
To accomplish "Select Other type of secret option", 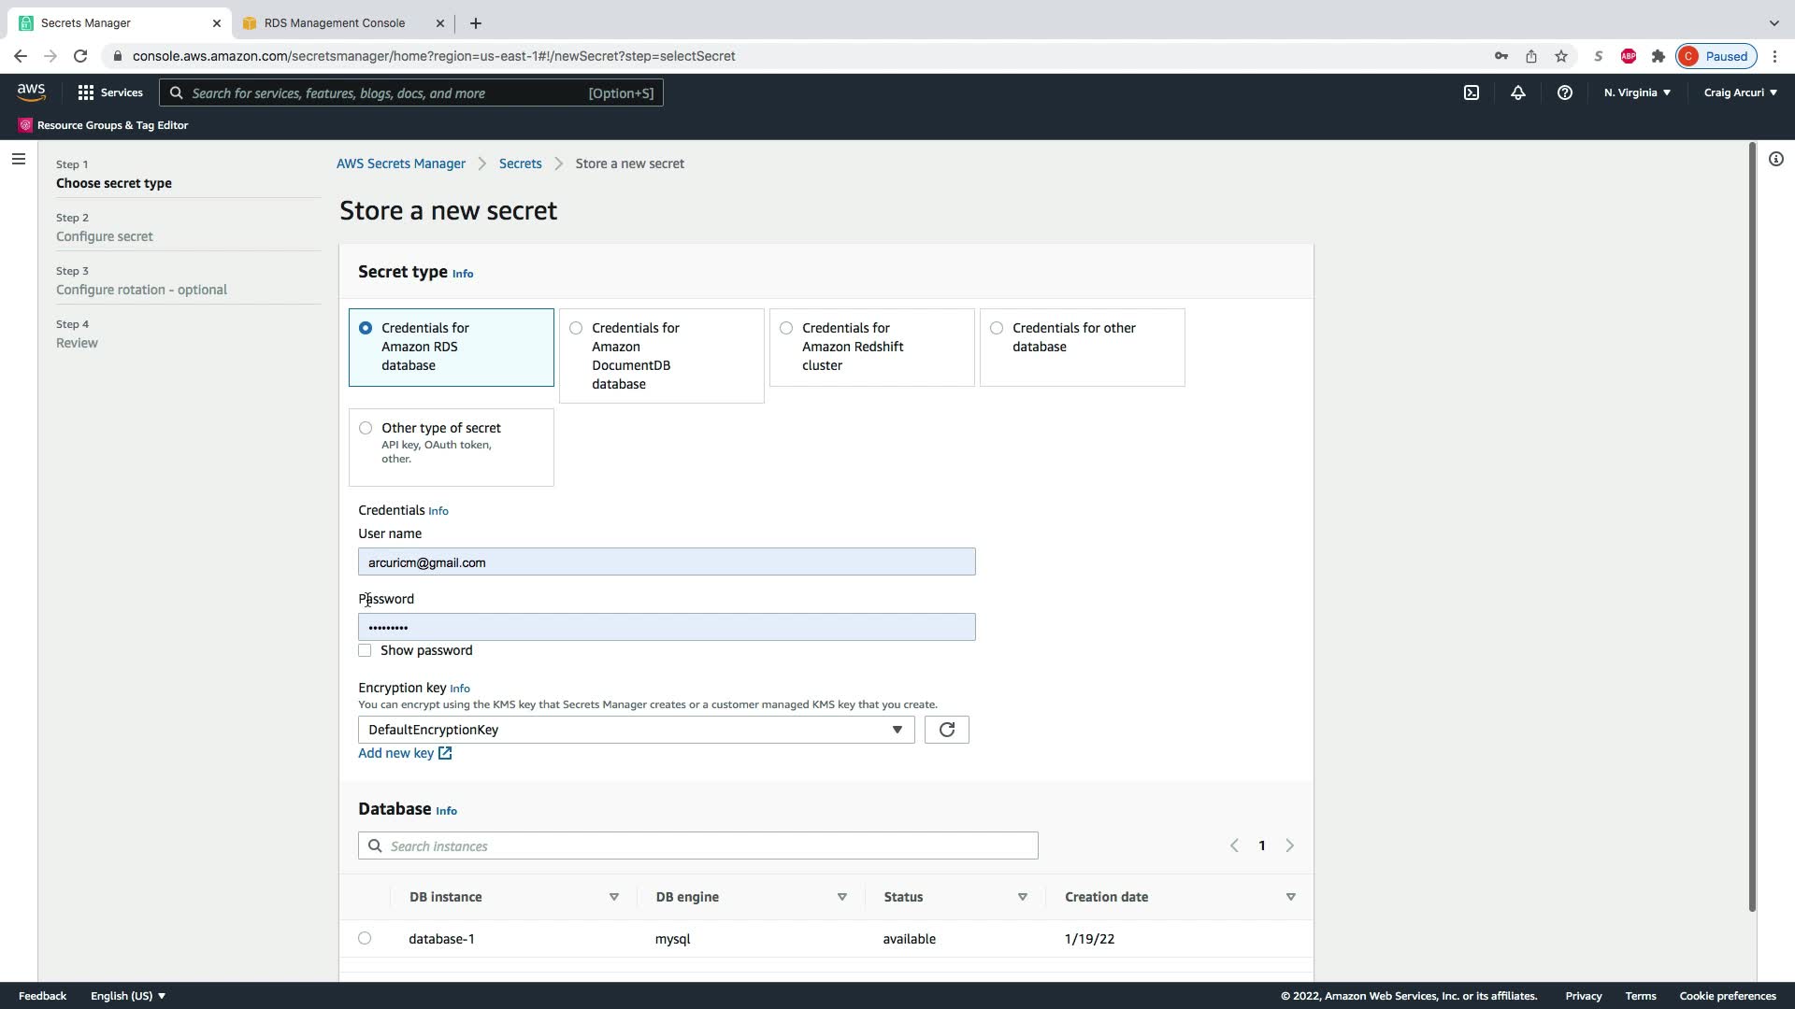I will click(x=366, y=428).
